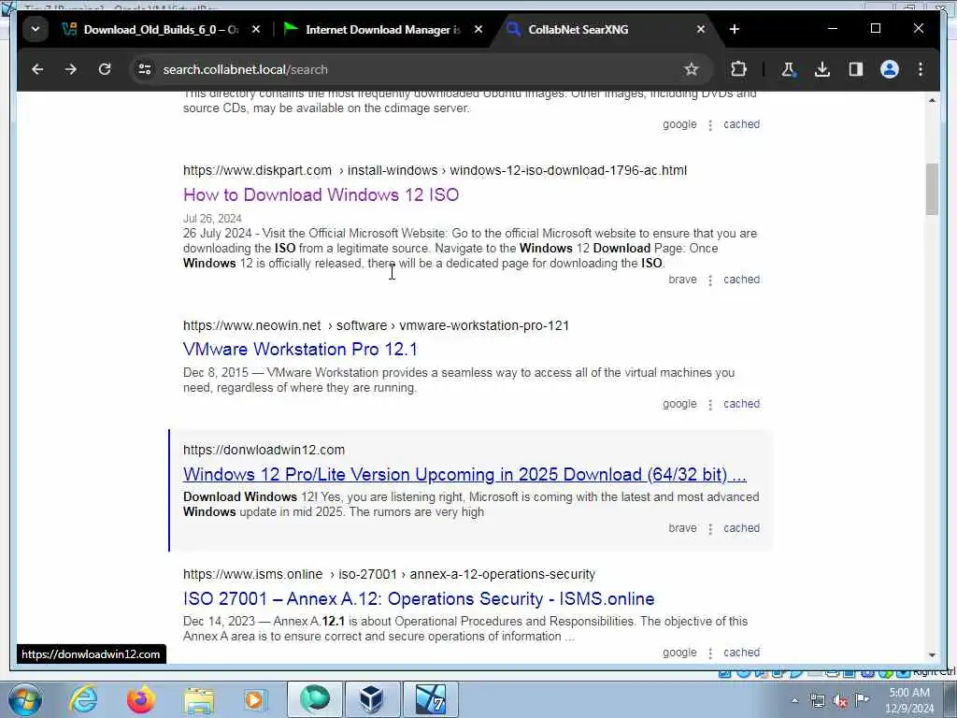Screen dimensions: 957x718
Task: Close the CollabNet SearXNG tab
Action: pyautogui.click(x=701, y=29)
